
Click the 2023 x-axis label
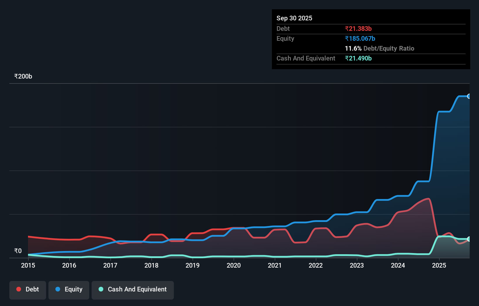[x=357, y=265]
